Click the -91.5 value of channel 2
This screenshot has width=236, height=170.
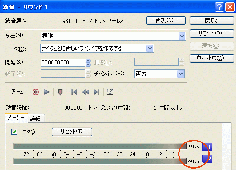(194, 161)
